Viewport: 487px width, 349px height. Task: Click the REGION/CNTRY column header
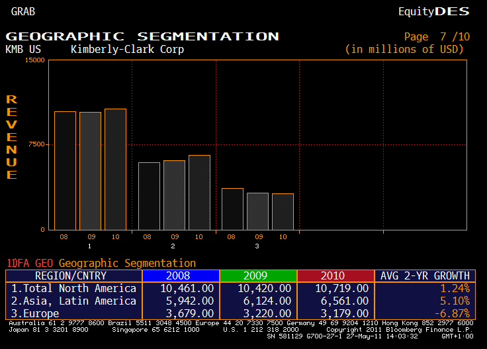click(71, 275)
